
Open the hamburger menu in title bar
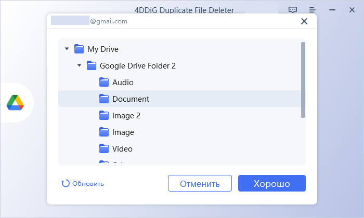coord(313,10)
